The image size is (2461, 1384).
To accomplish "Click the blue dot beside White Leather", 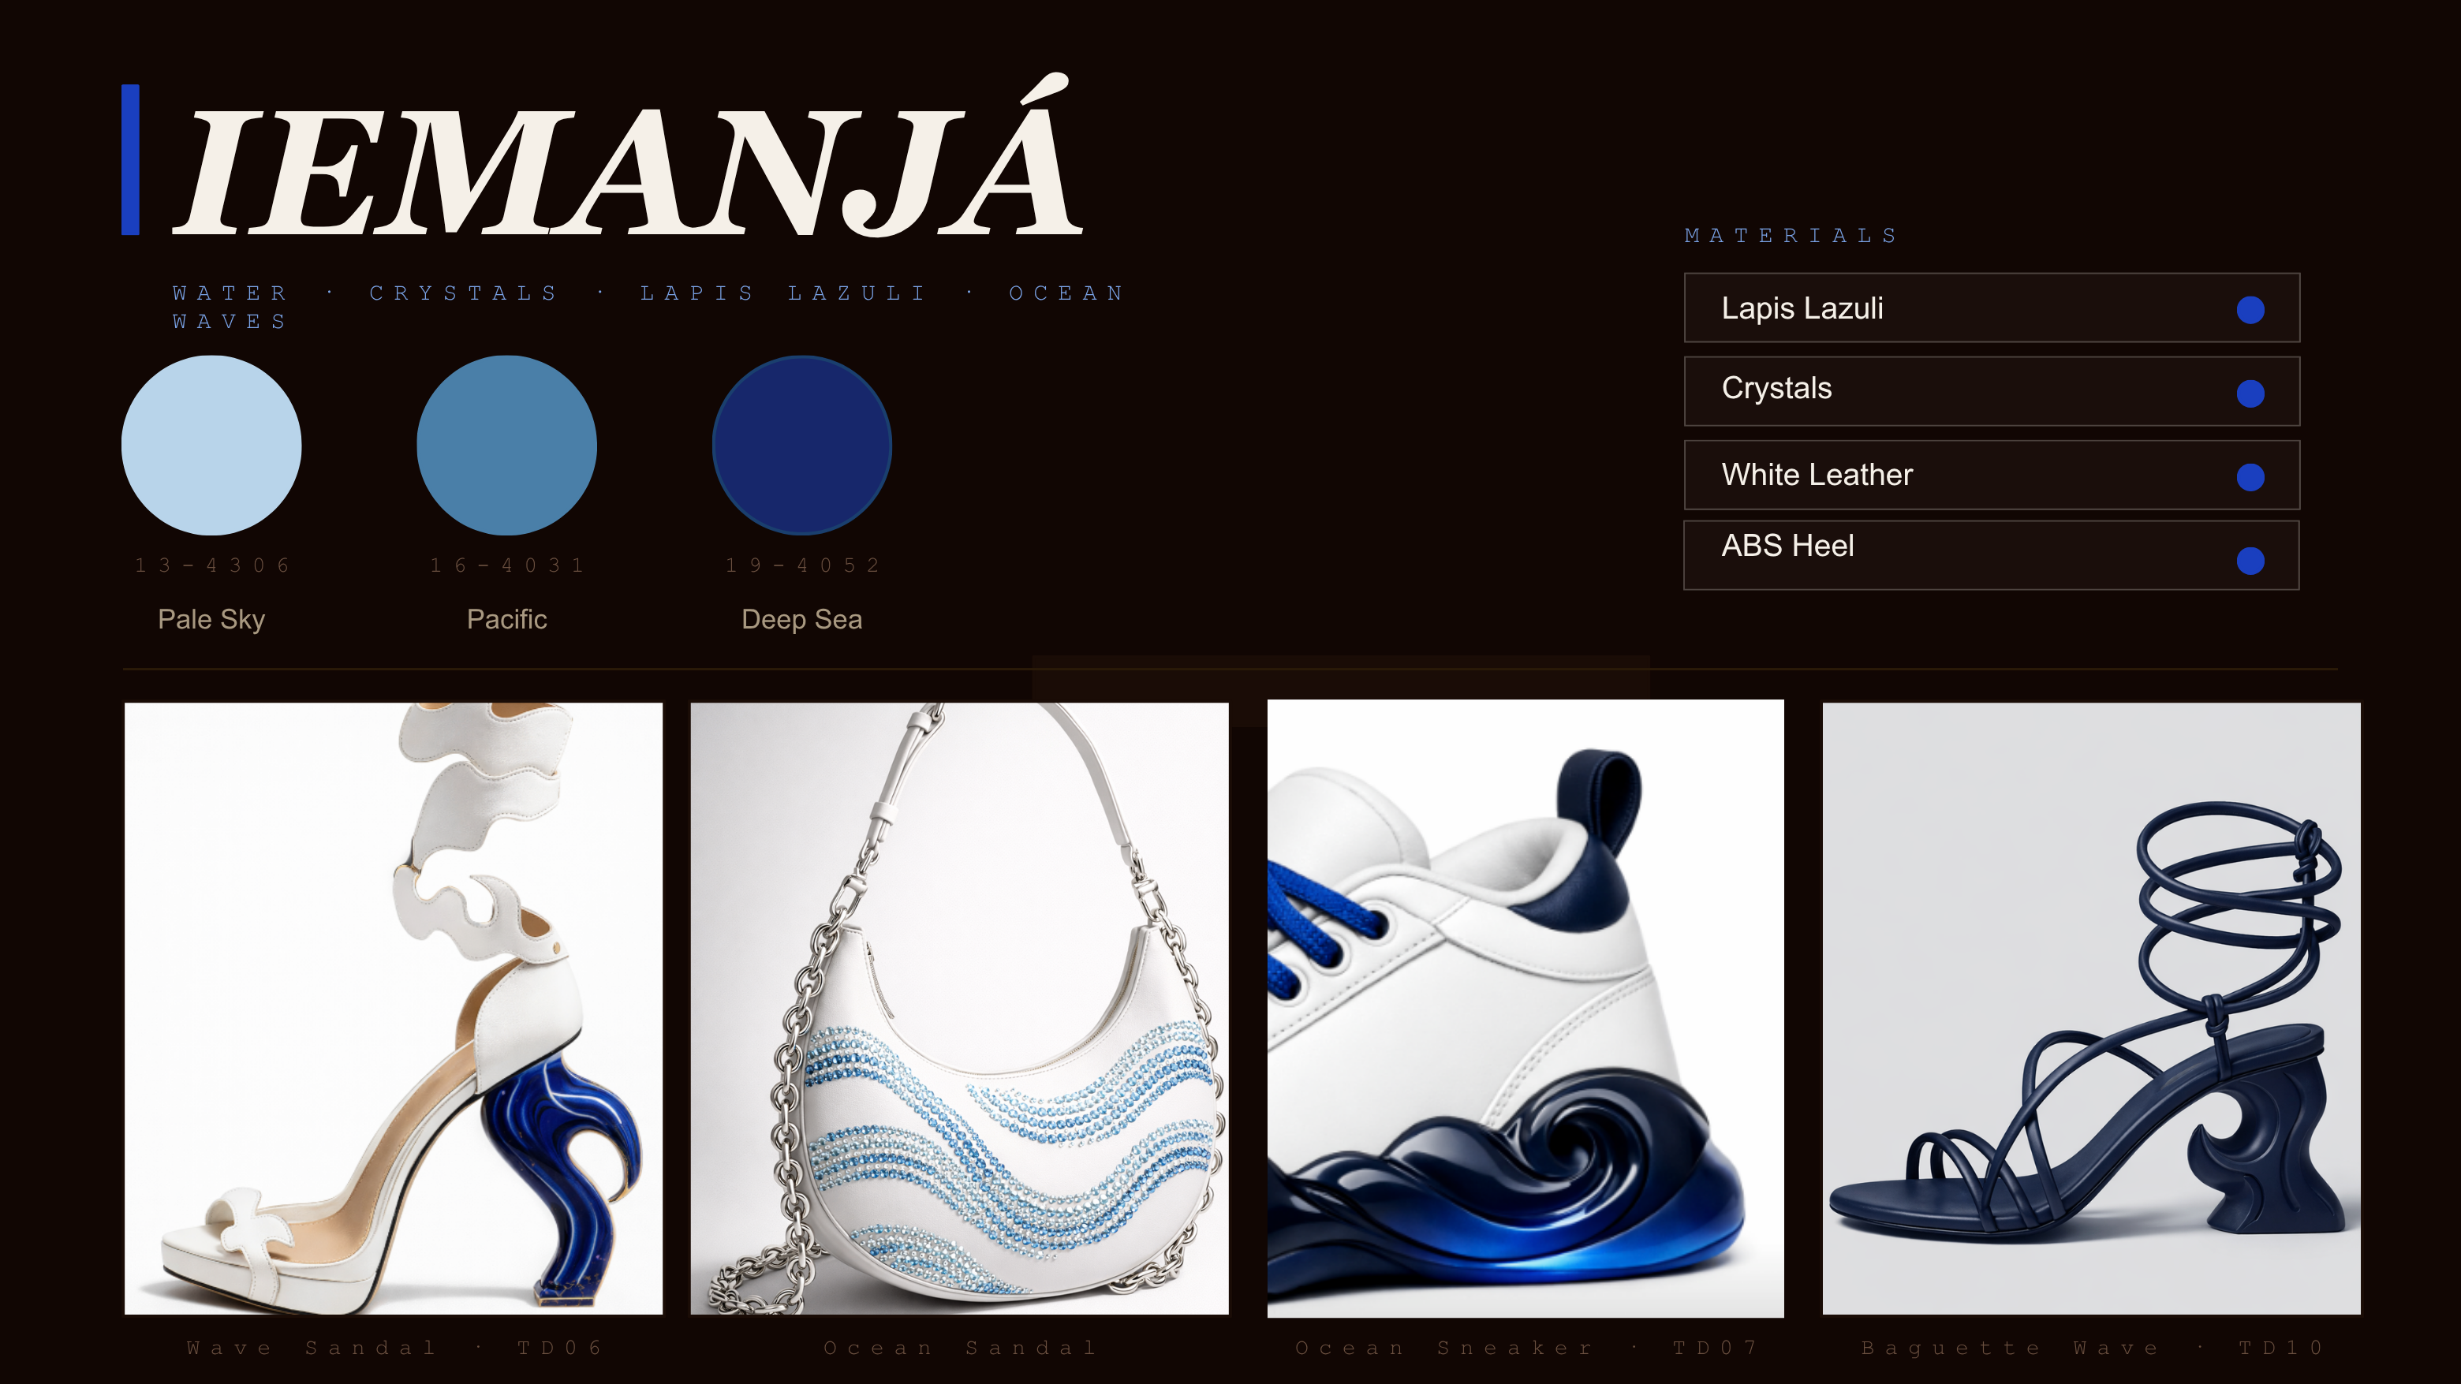I will [x=2250, y=476].
